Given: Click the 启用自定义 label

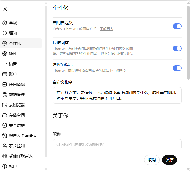Looking at the screenshot, I should click(63, 23).
